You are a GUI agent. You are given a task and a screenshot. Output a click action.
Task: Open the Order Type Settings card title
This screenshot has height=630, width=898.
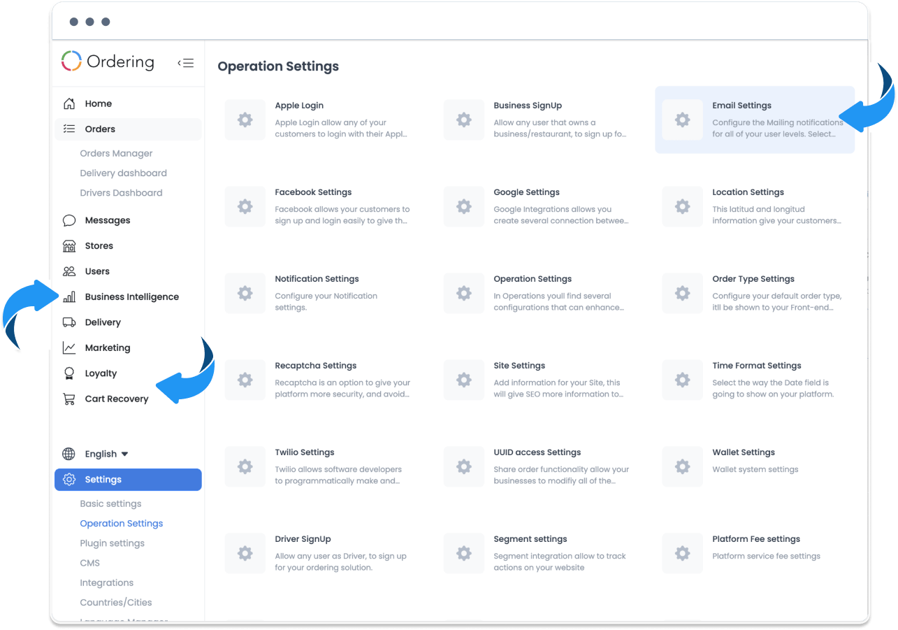(x=753, y=279)
